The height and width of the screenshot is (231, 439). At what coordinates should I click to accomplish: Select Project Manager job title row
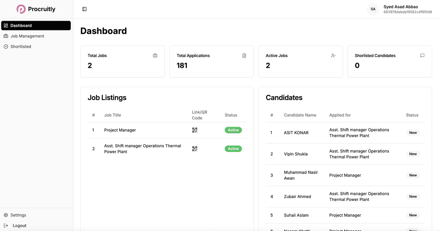(167, 130)
